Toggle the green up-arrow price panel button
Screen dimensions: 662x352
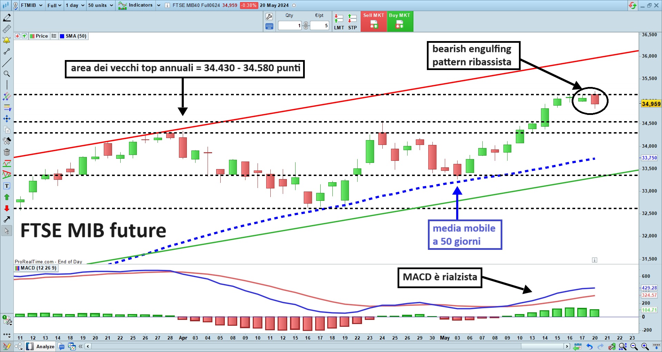click(24, 36)
